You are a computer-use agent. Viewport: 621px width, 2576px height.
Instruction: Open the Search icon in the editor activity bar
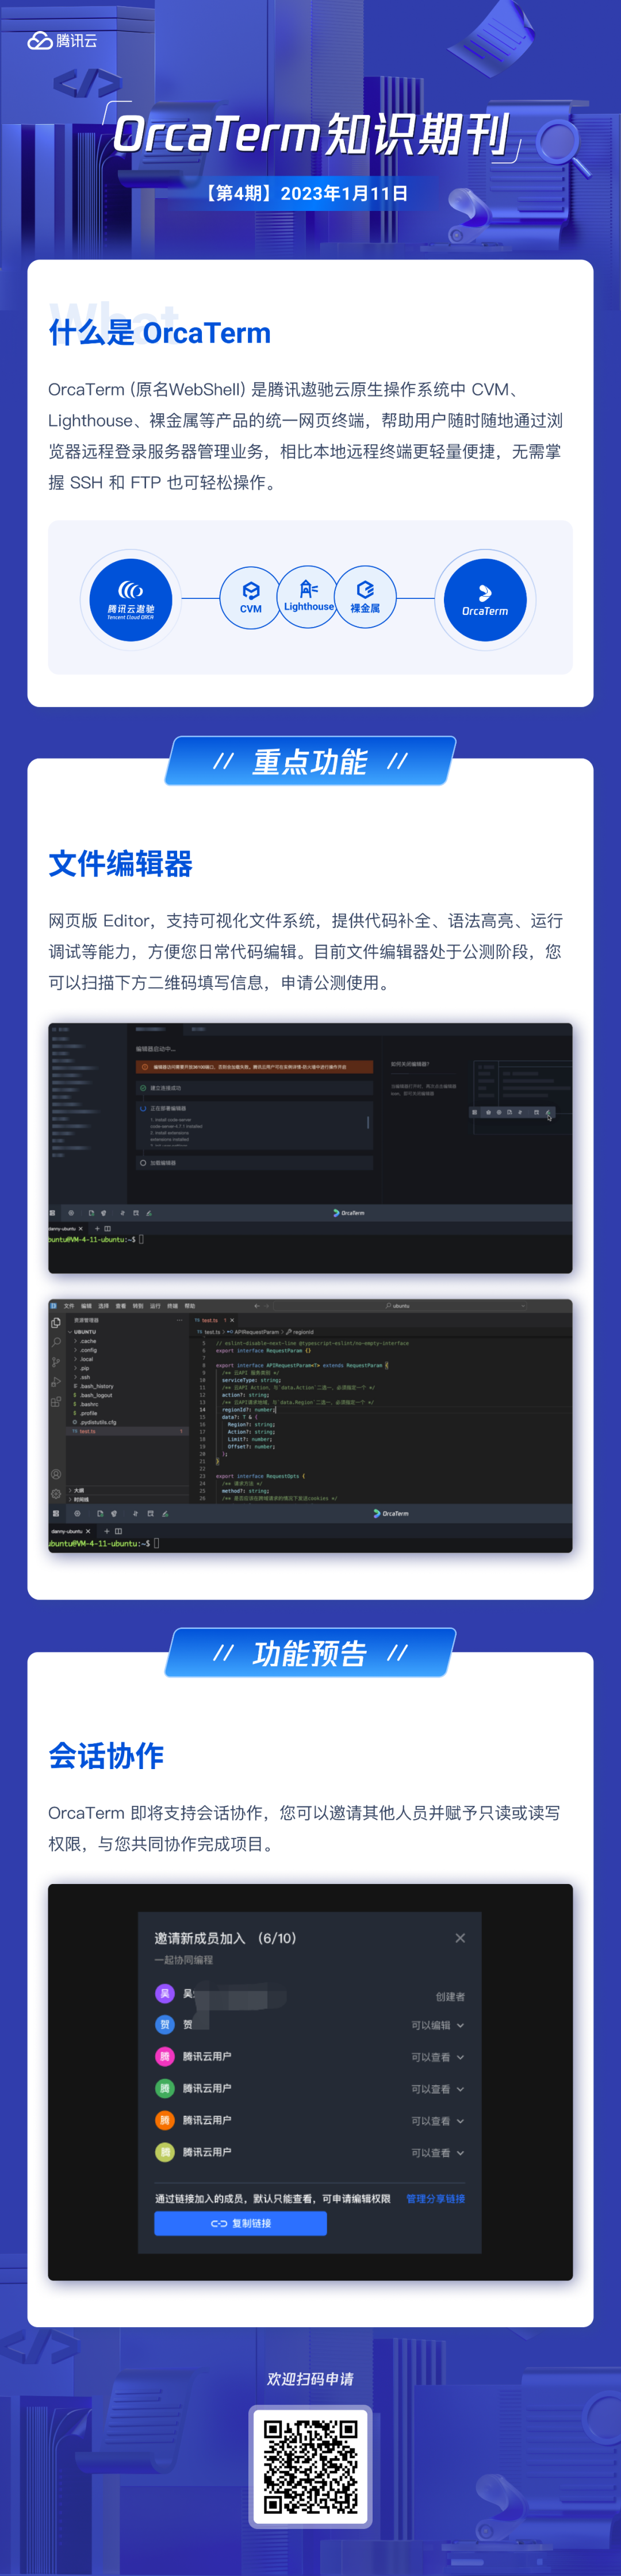pyautogui.click(x=56, y=1342)
